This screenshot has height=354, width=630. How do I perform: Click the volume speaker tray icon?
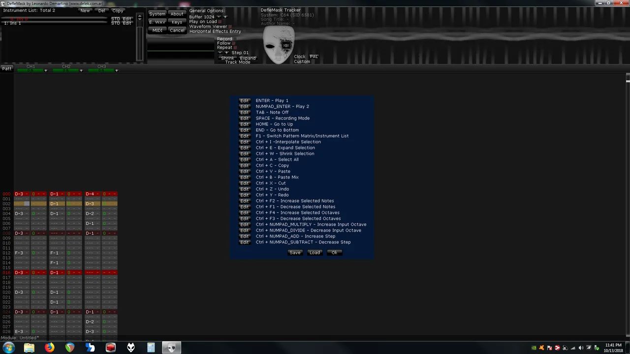[581, 348]
